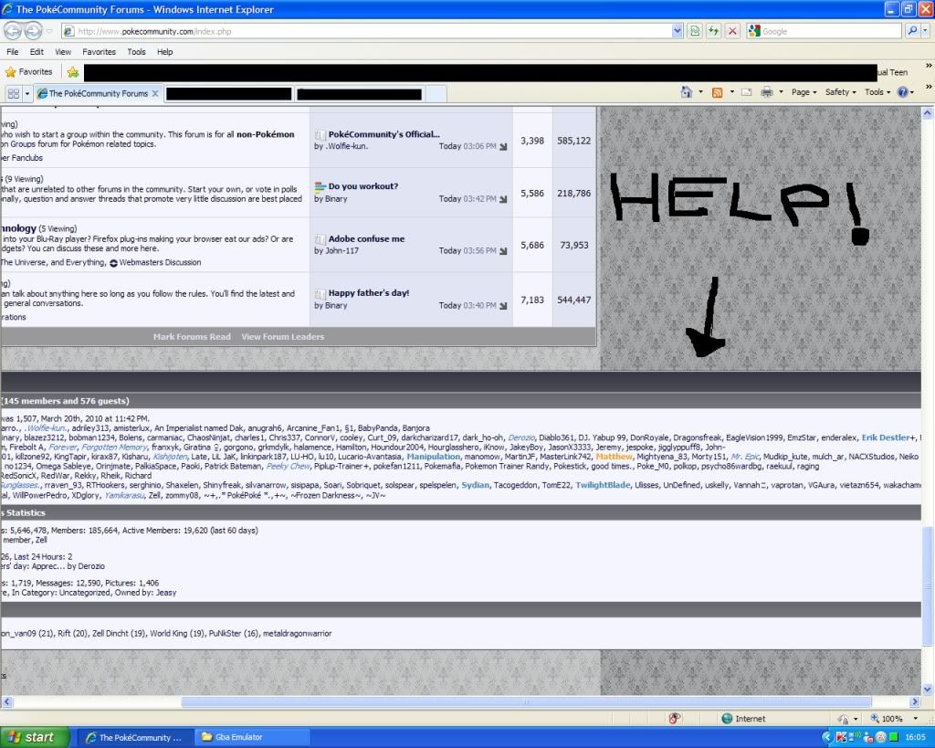Click the pokecommunity.com address bar
This screenshot has height=748, width=935.
366,31
